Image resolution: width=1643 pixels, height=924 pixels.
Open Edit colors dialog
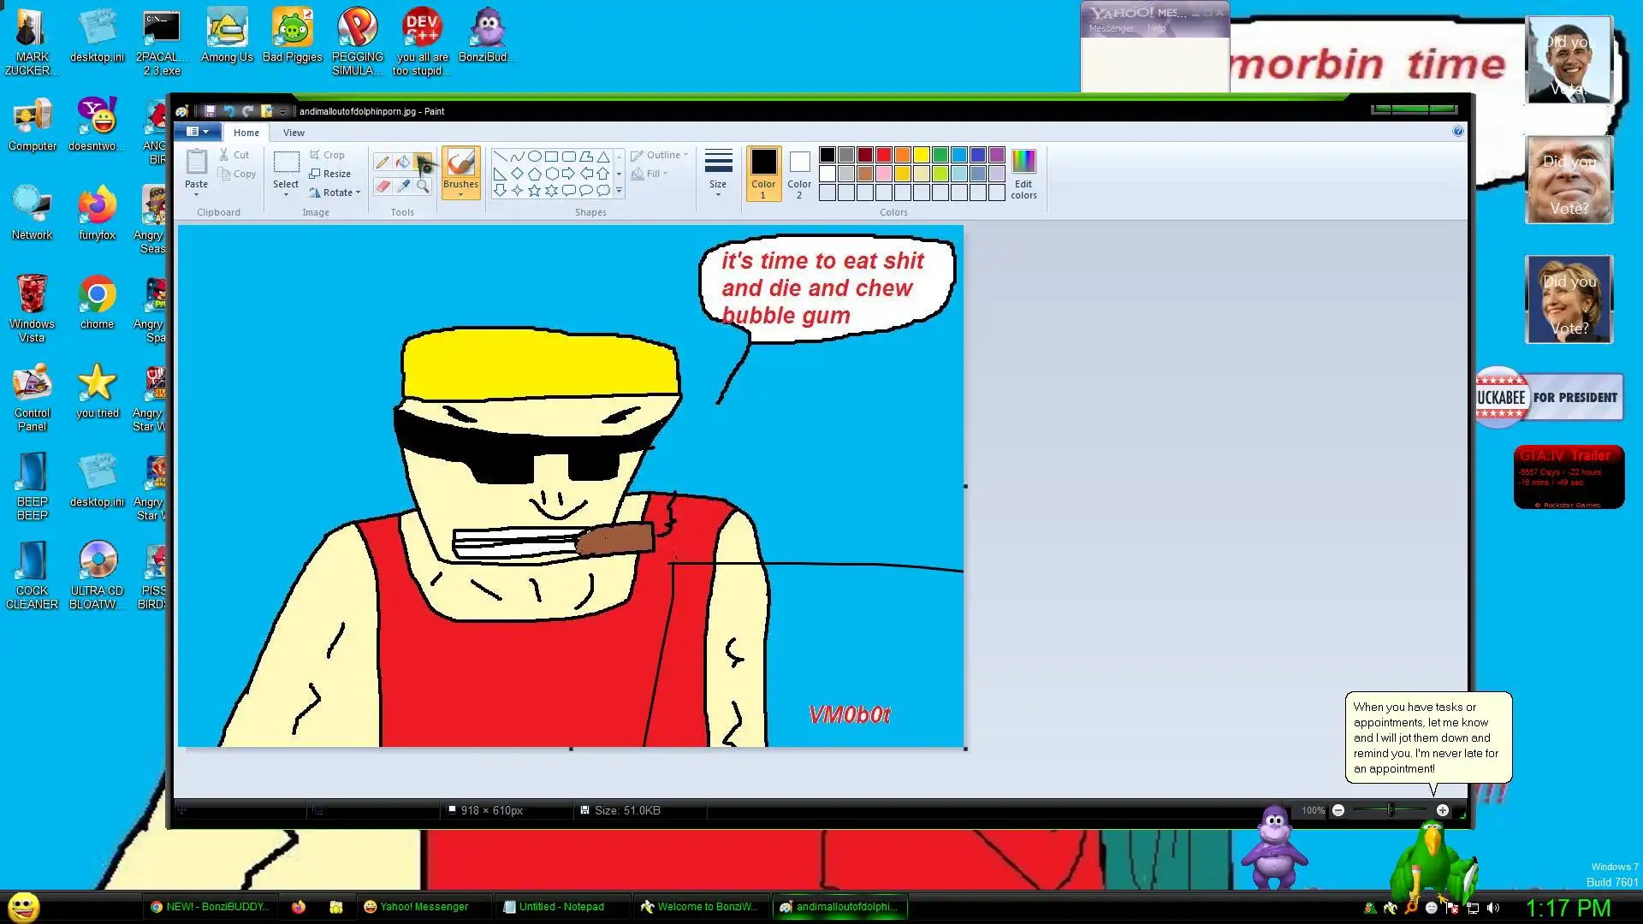1023,174
